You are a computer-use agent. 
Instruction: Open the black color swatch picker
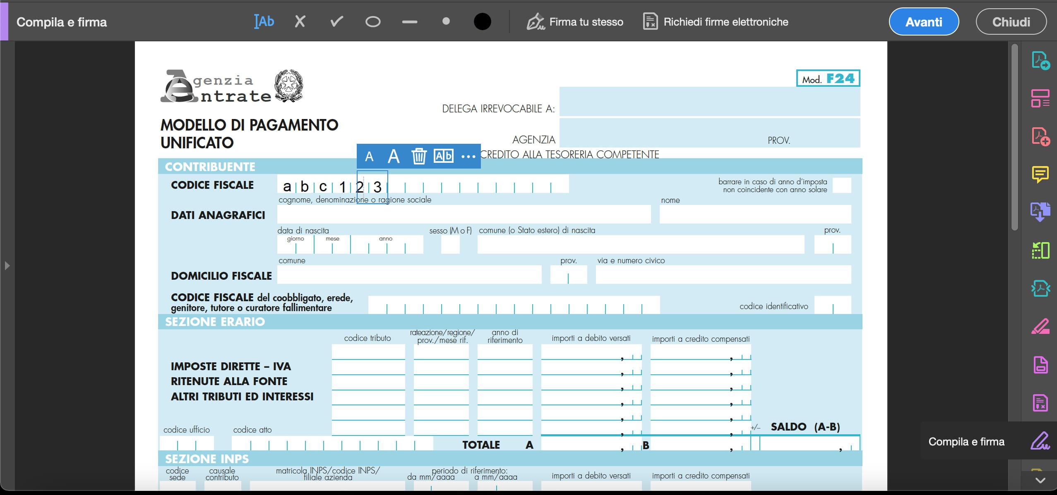pyautogui.click(x=482, y=21)
